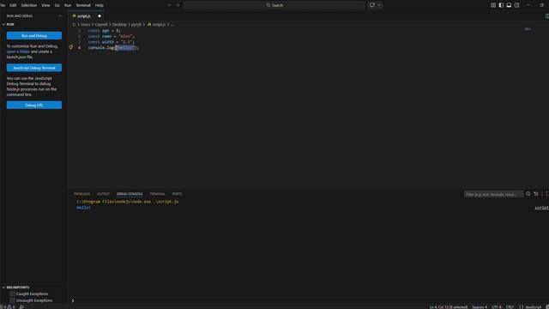This screenshot has width=549, height=309.
Task: Expand the Copilot dropdown arrow
Action: [x=379, y=5]
